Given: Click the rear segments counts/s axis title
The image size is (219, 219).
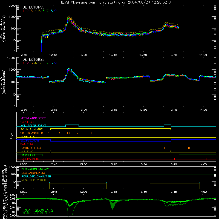Looking at the screenshot, I should (x=2, y=82).
